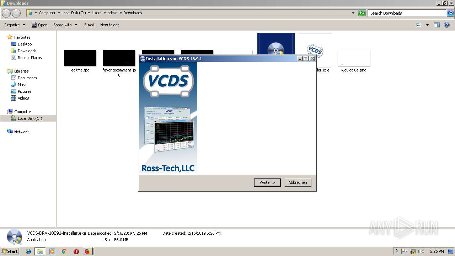Image resolution: width=455 pixels, height=256 pixels.
Task: Click the refresh icon beside address bar
Action: point(362,13)
